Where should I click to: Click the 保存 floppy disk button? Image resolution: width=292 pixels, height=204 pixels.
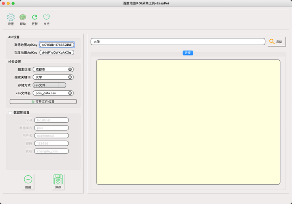pos(58,182)
